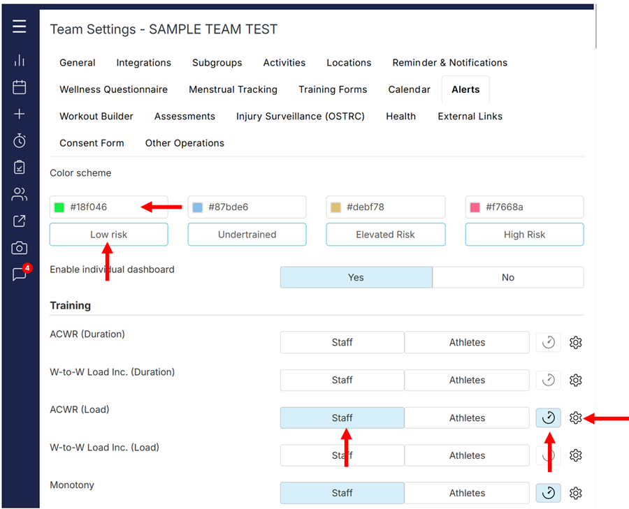
Task: Toggle Athletes alert for Monotony
Action: point(467,493)
